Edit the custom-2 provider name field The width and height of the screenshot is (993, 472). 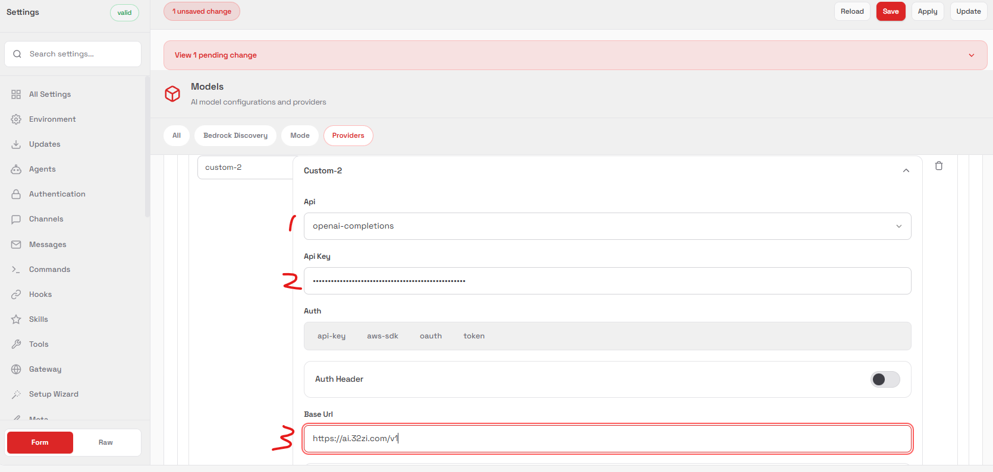pyautogui.click(x=245, y=167)
